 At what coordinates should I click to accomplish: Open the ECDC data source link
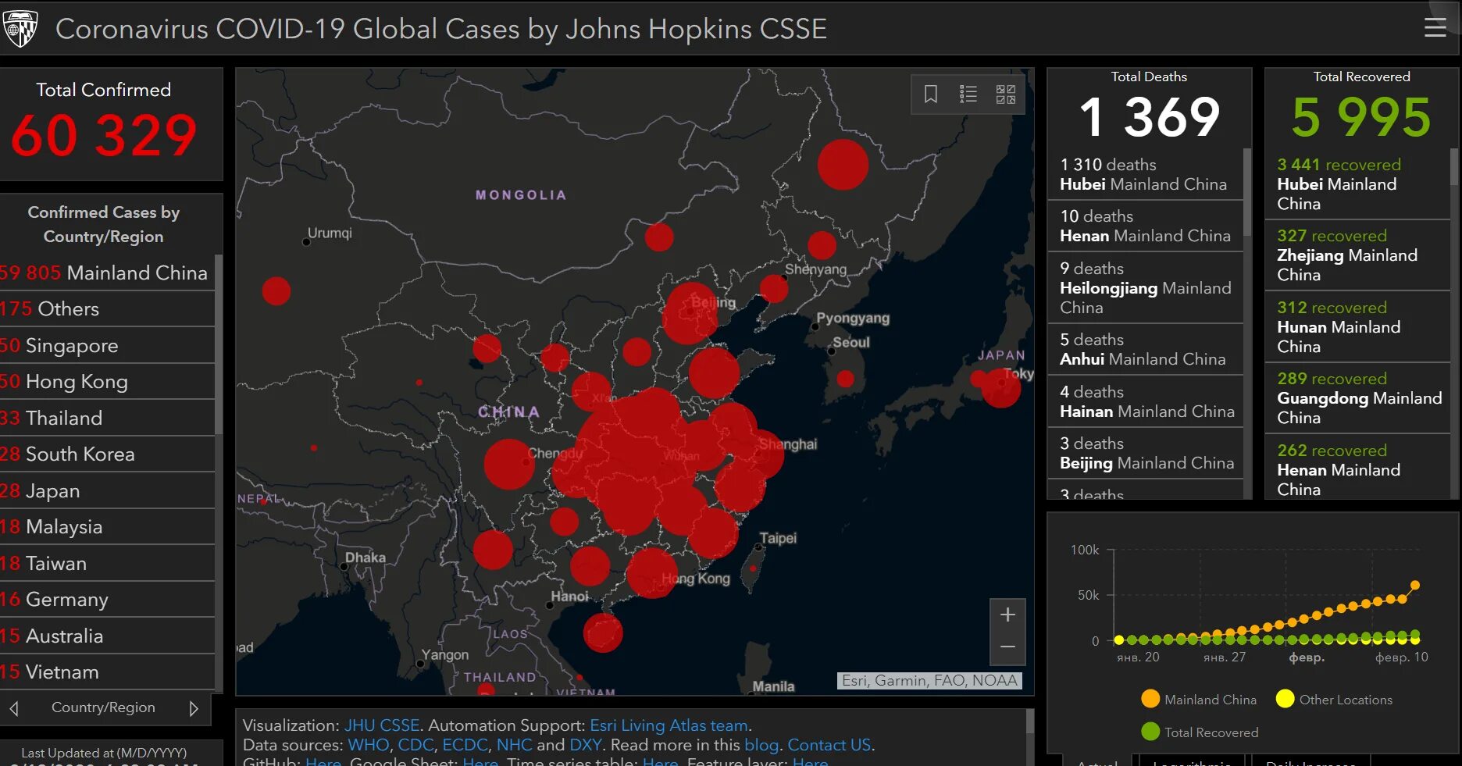pyautogui.click(x=465, y=745)
